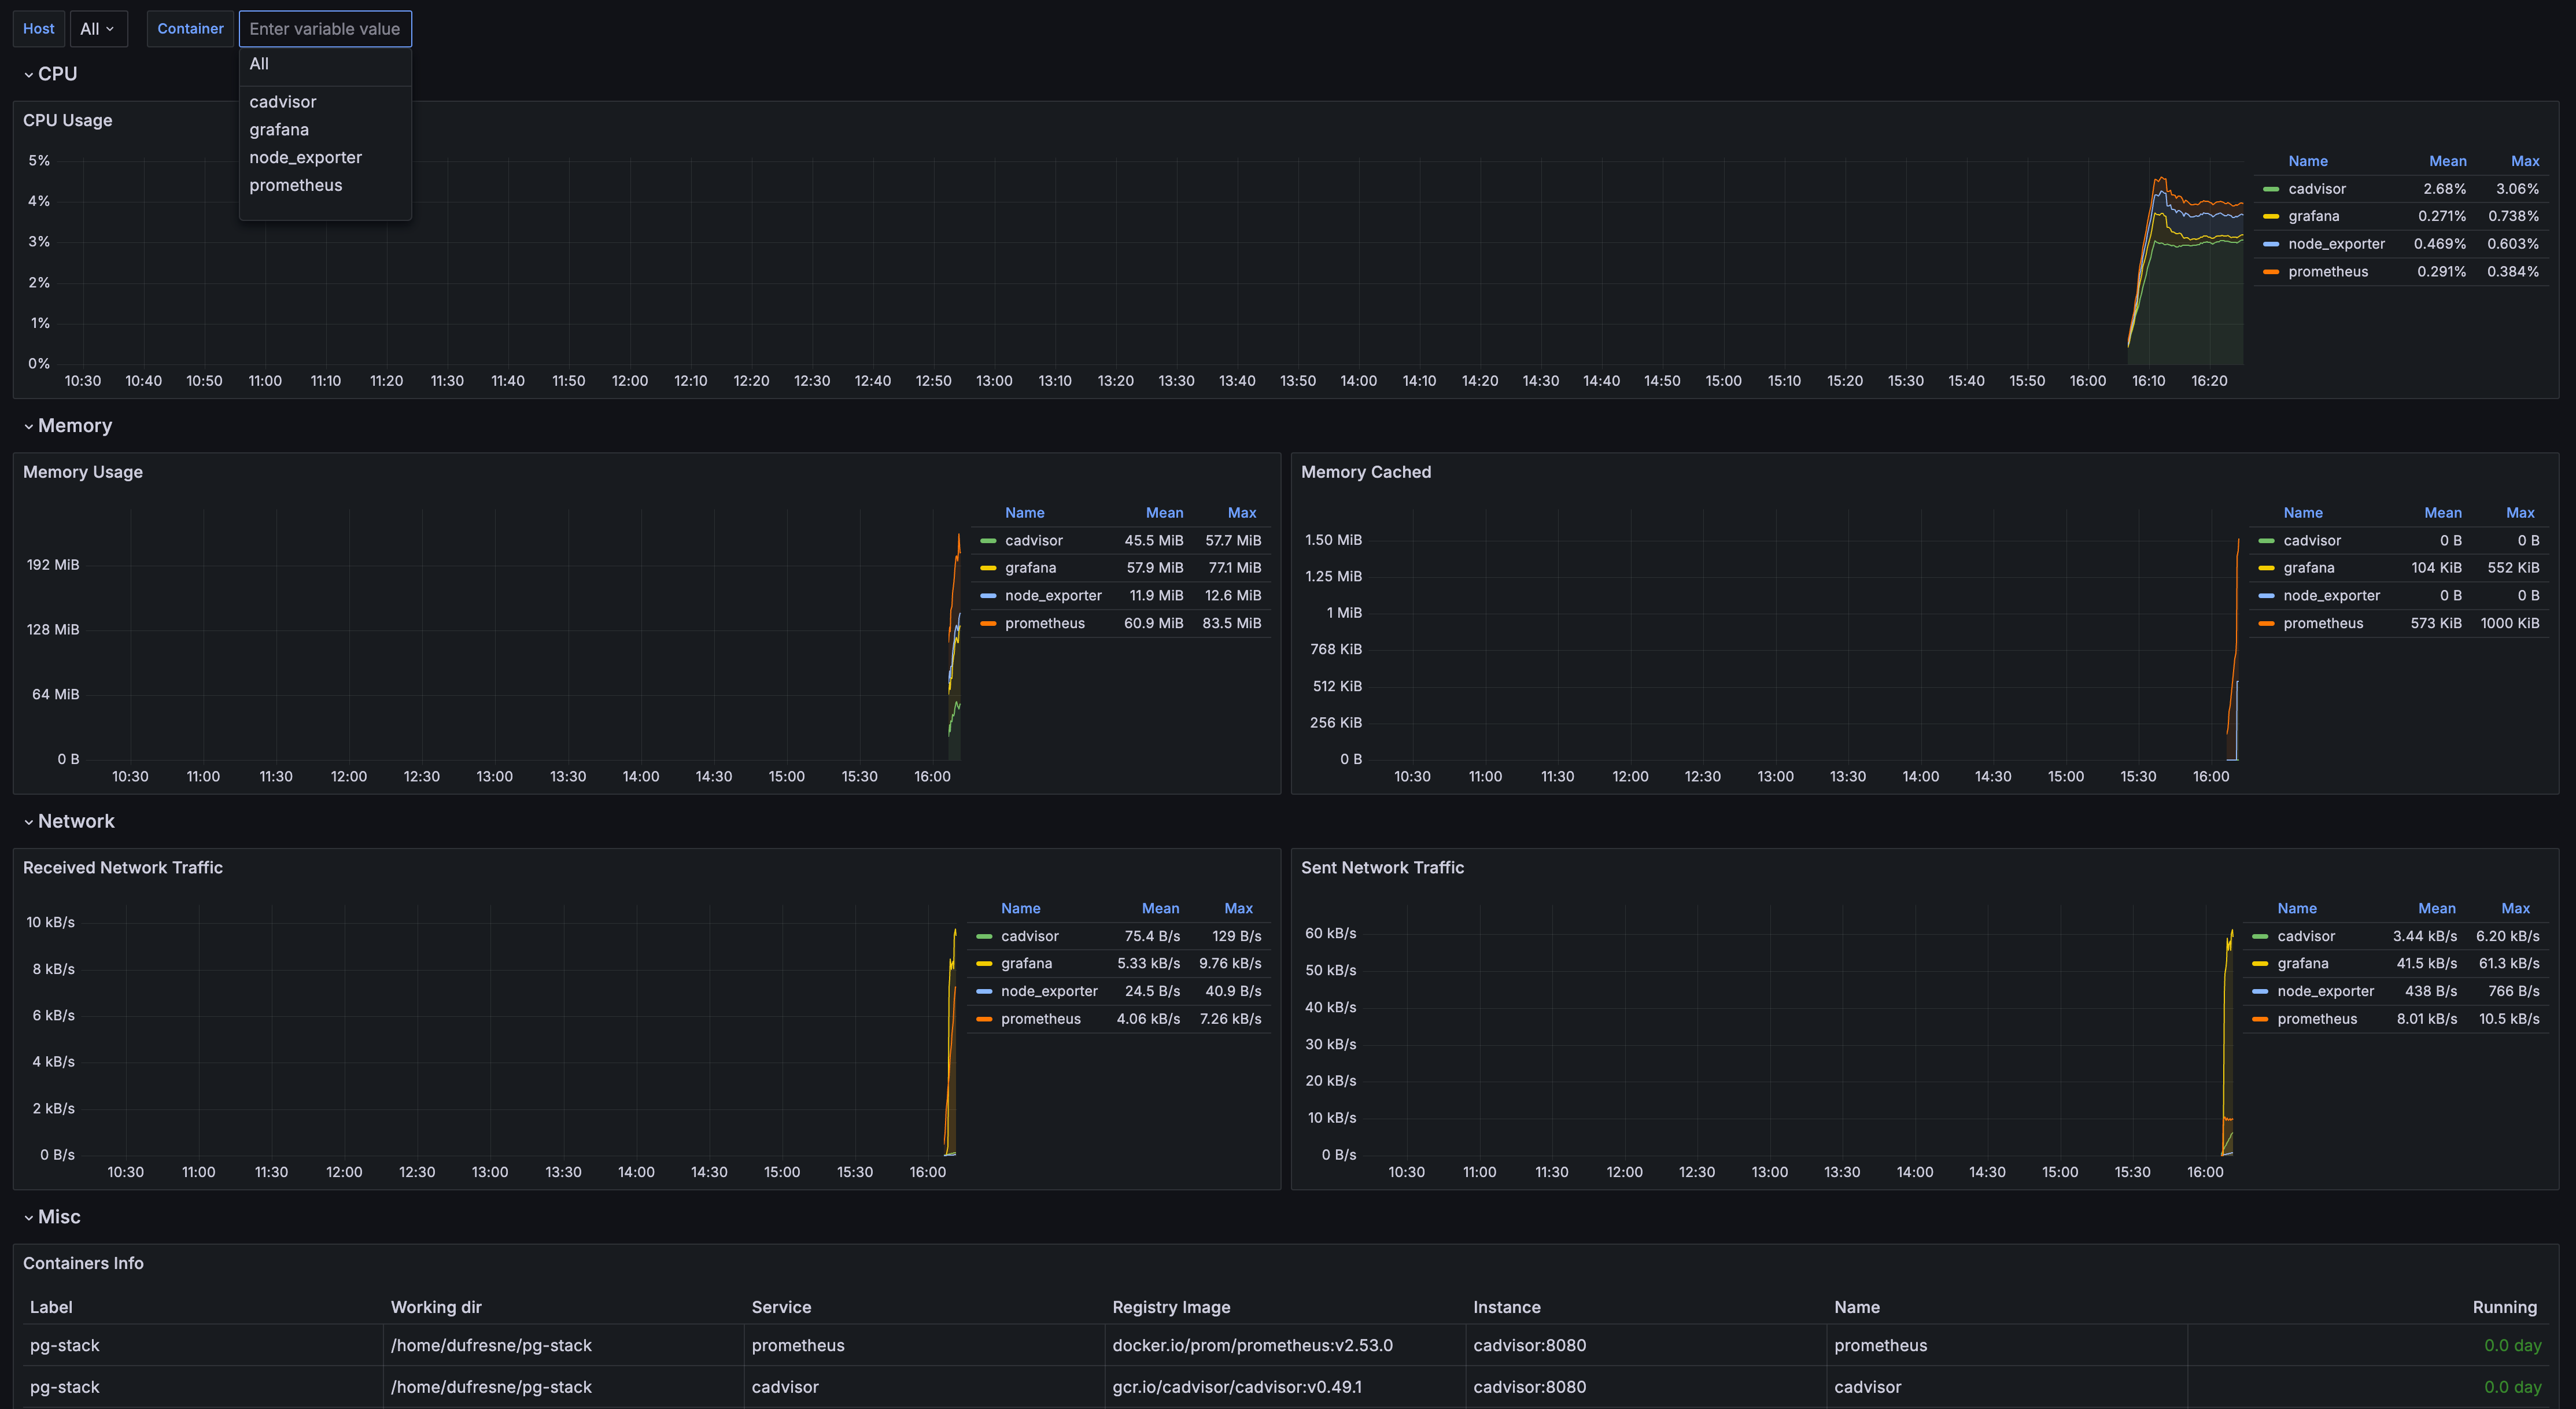Viewport: 2576px width, 1409px height.
Task: Choose cadvisor from Container dropdown list
Action: coord(325,102)
